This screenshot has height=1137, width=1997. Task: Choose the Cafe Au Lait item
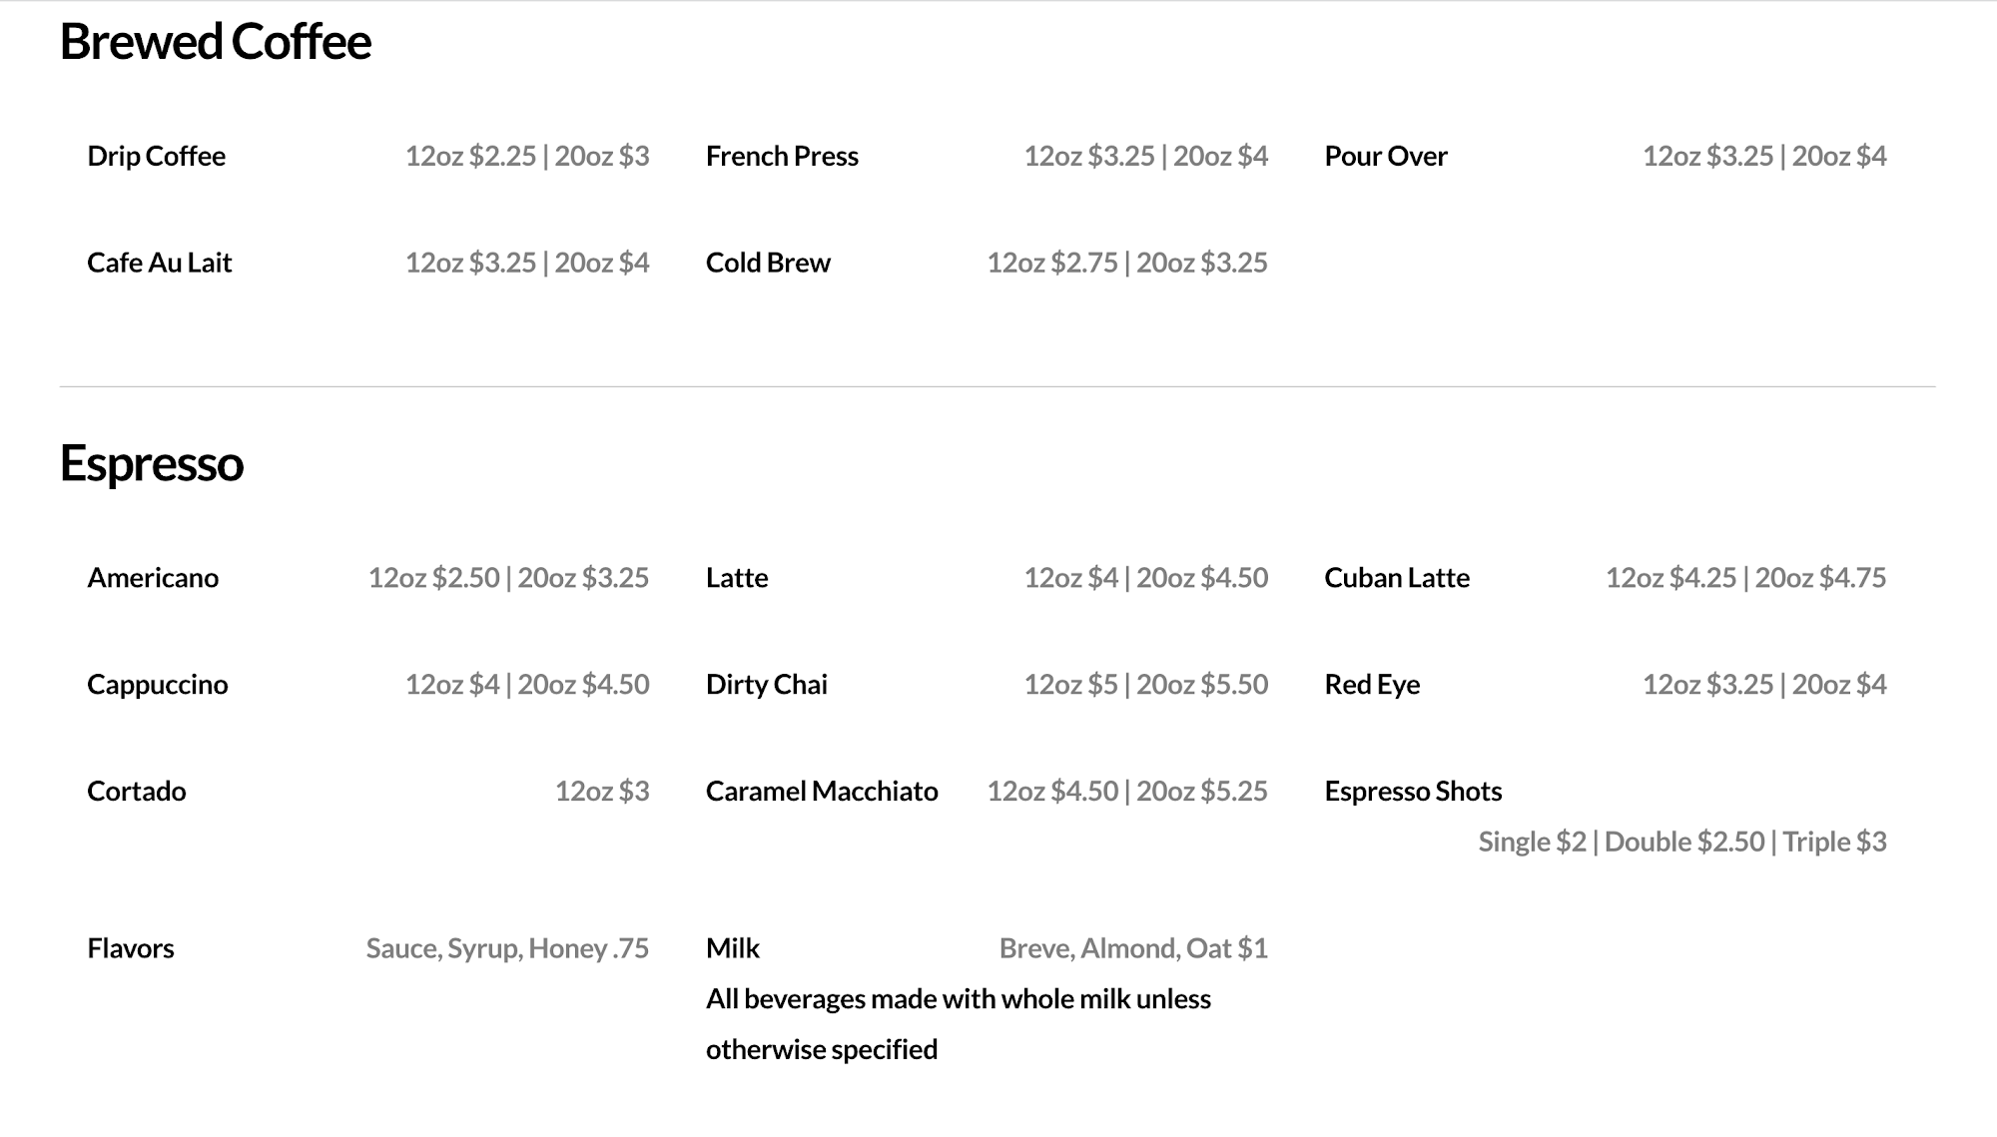point(159,263)
